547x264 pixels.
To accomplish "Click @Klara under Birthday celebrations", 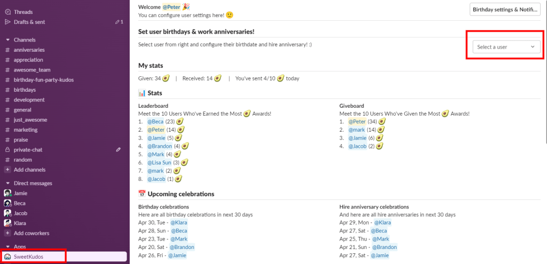I will (x=181, y=222).
